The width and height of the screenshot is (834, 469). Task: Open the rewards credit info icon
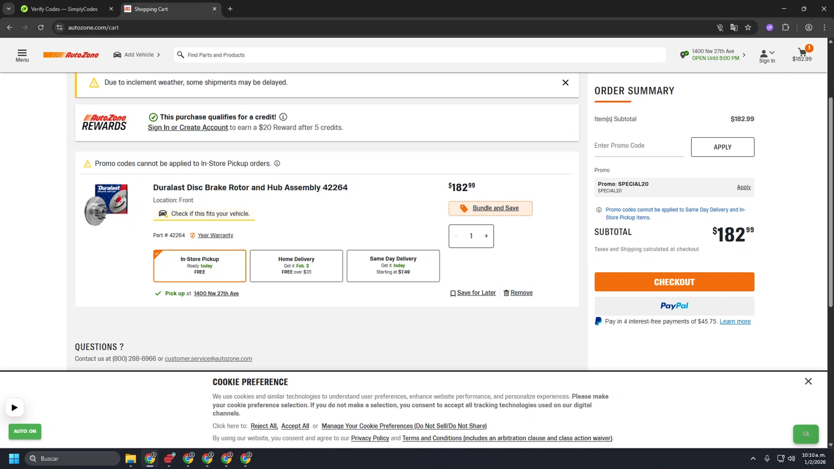tap(283, 117)
